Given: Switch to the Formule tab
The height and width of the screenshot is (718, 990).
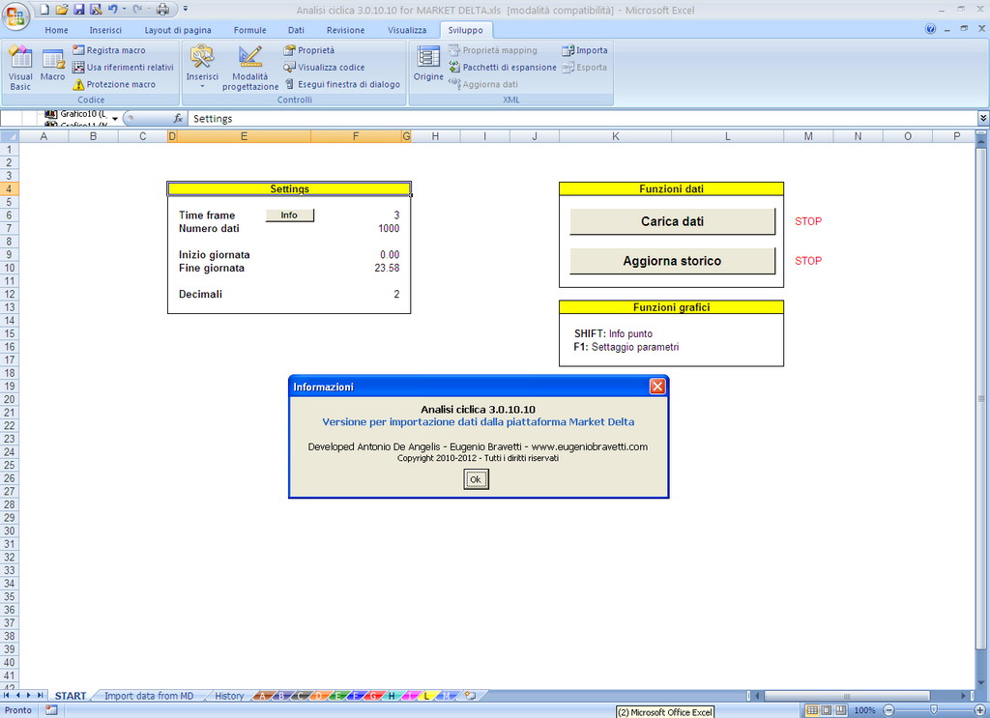Looking at the screenshot, I should coord(250,30).
